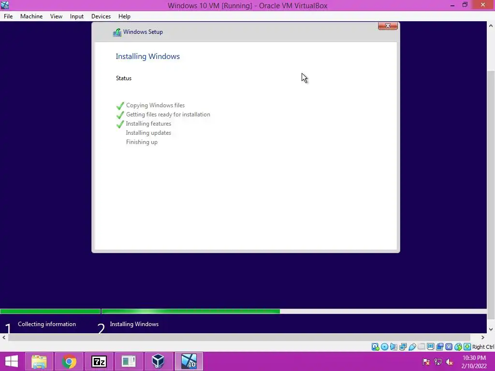Click the CPU virtualization 'V' indicator icon

point(449,347)
